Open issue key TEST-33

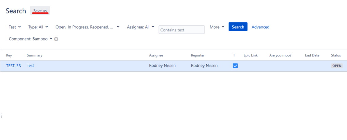14,66
